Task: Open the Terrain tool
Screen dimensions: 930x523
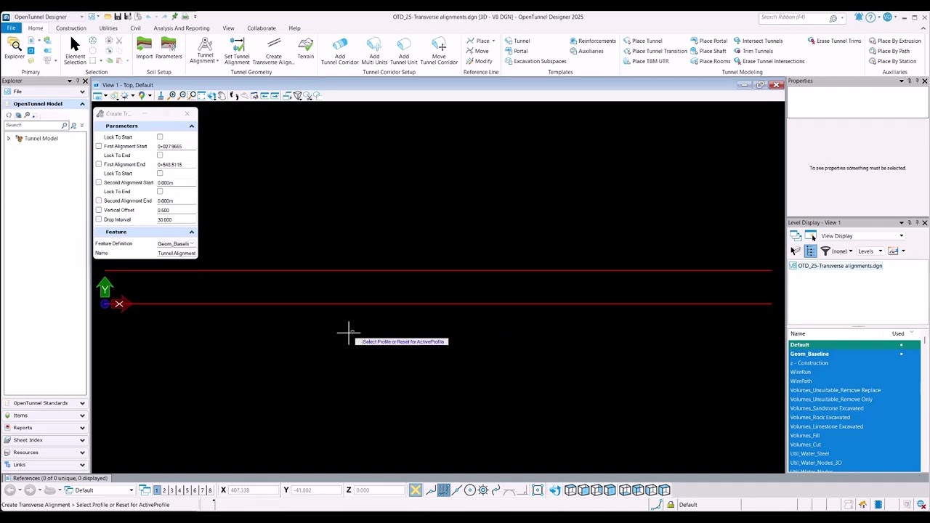Action: click(305, 49)
